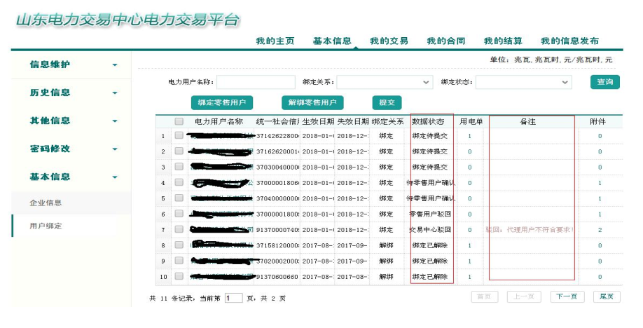Go to next page with 下一页
643x328 pixels.
point(567,296)
